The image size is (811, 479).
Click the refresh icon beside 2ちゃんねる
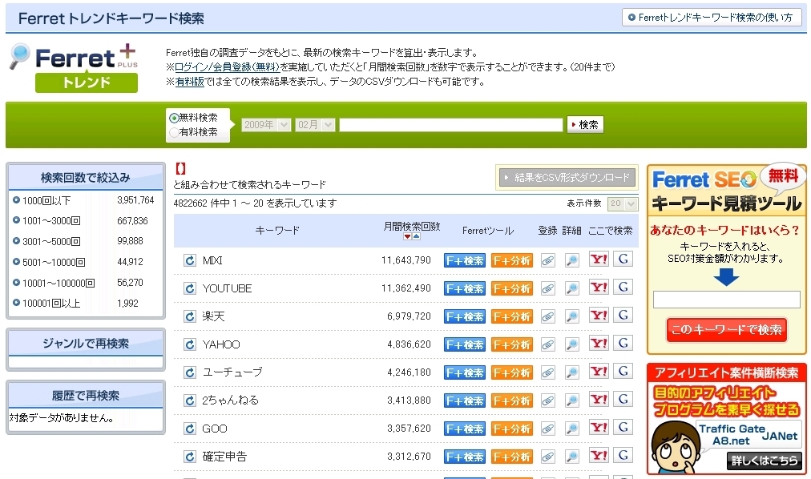(190, 400)
